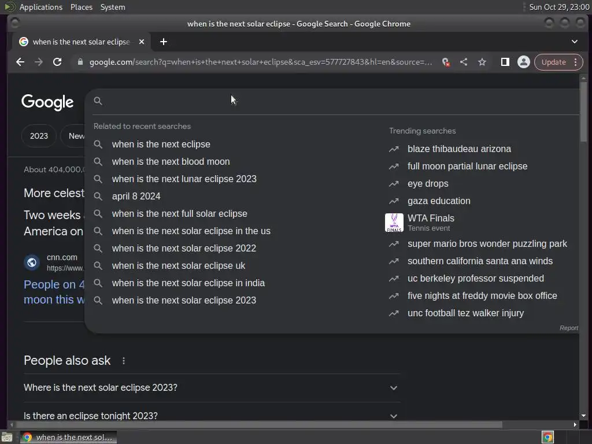Click the forward navigation arrow

coord(39,62)
